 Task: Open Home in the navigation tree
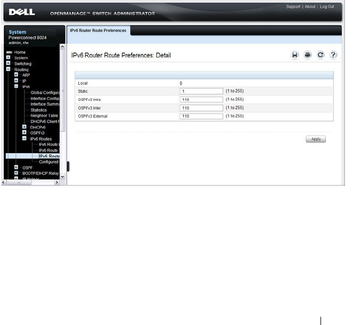20,52
